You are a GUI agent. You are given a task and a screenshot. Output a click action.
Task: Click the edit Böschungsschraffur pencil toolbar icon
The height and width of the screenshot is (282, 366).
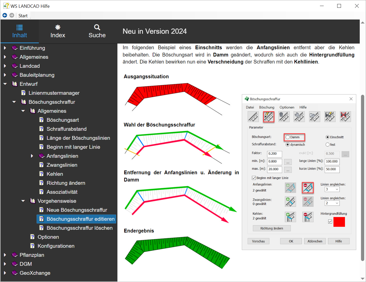click(269, 117)
